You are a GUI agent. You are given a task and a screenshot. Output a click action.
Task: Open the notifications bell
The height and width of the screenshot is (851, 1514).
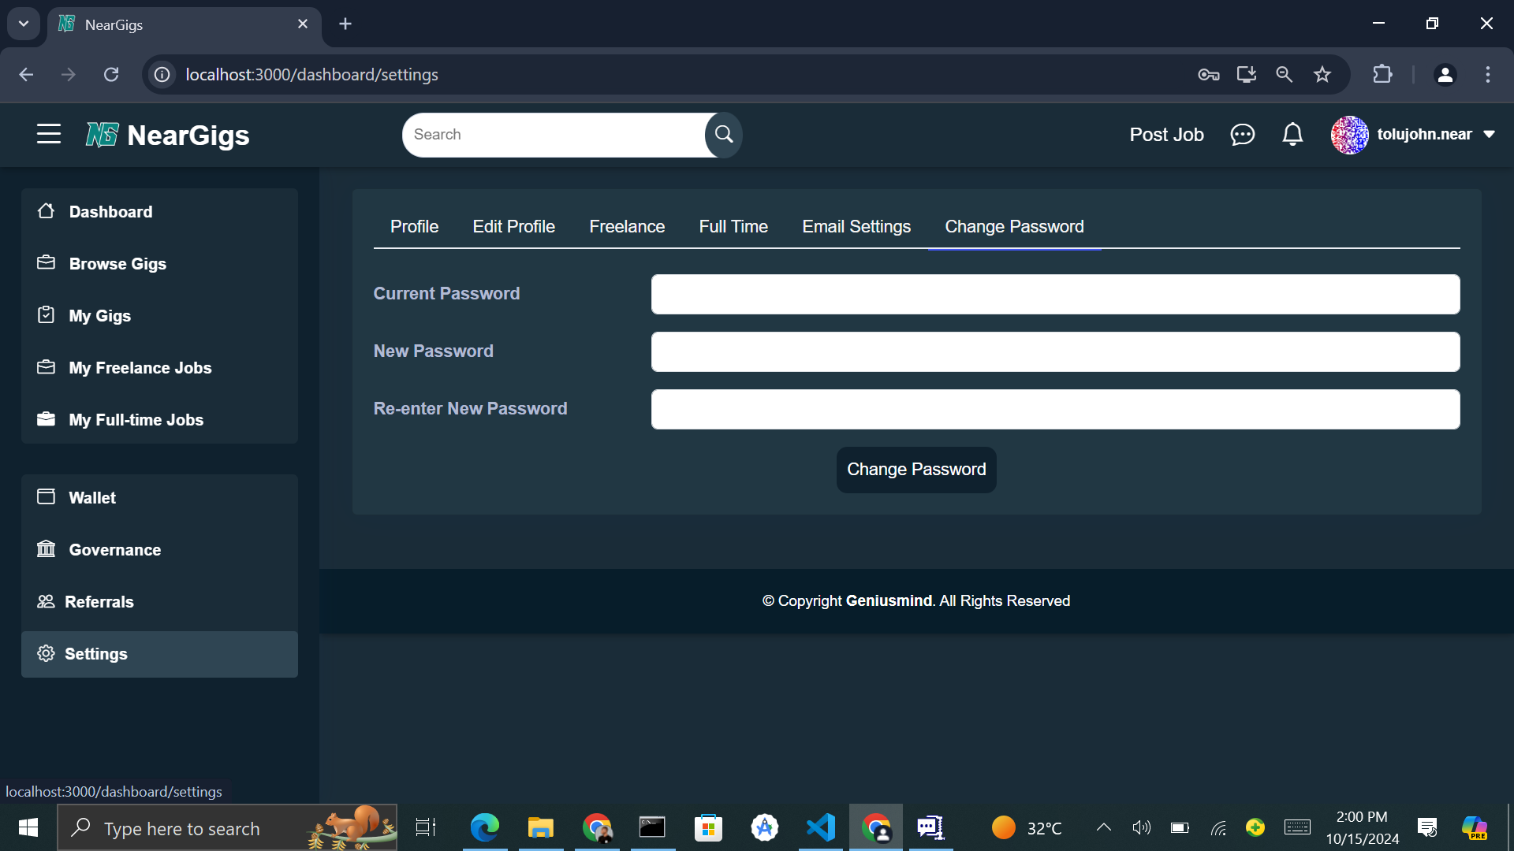1292,135
